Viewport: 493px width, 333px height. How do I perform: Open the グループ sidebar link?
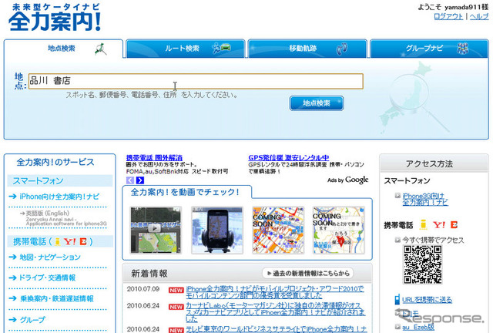[32, 320]
